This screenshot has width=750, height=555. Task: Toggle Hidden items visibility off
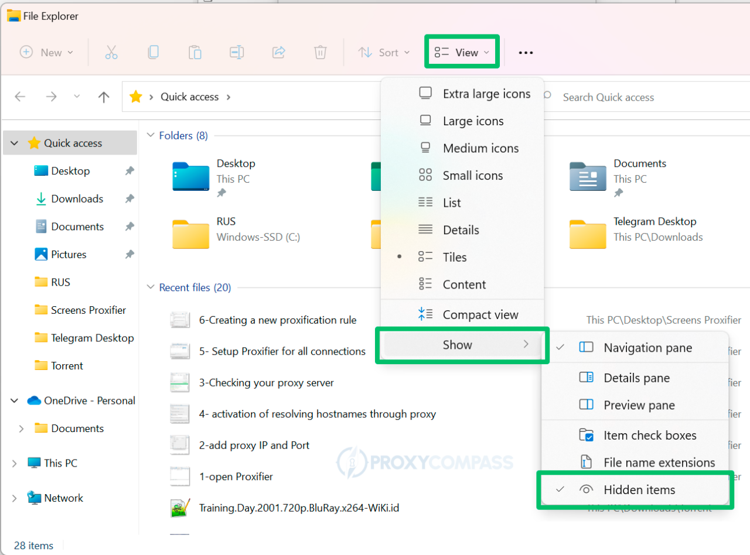coord(639,489)
